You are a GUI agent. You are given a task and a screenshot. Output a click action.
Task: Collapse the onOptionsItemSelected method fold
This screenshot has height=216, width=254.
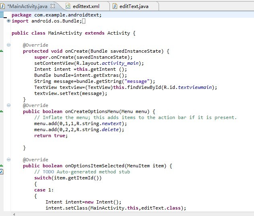click(8, 160)
